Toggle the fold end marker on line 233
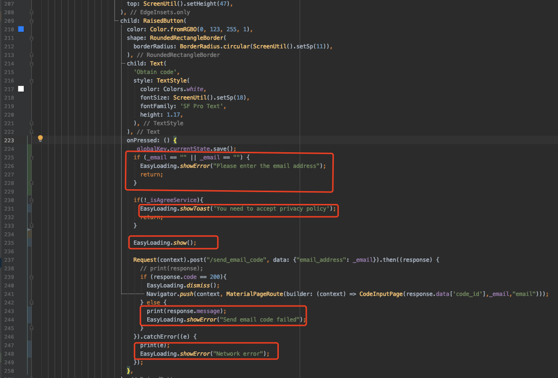Screen dimensions: 558x378 (31, 226)
